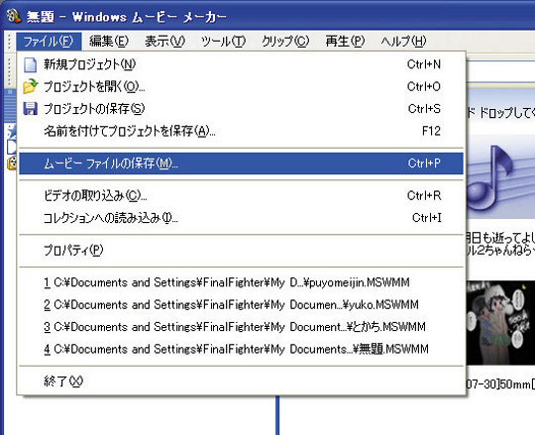
Task: Open the ファイル(F) menu
Action: point(49,42)
